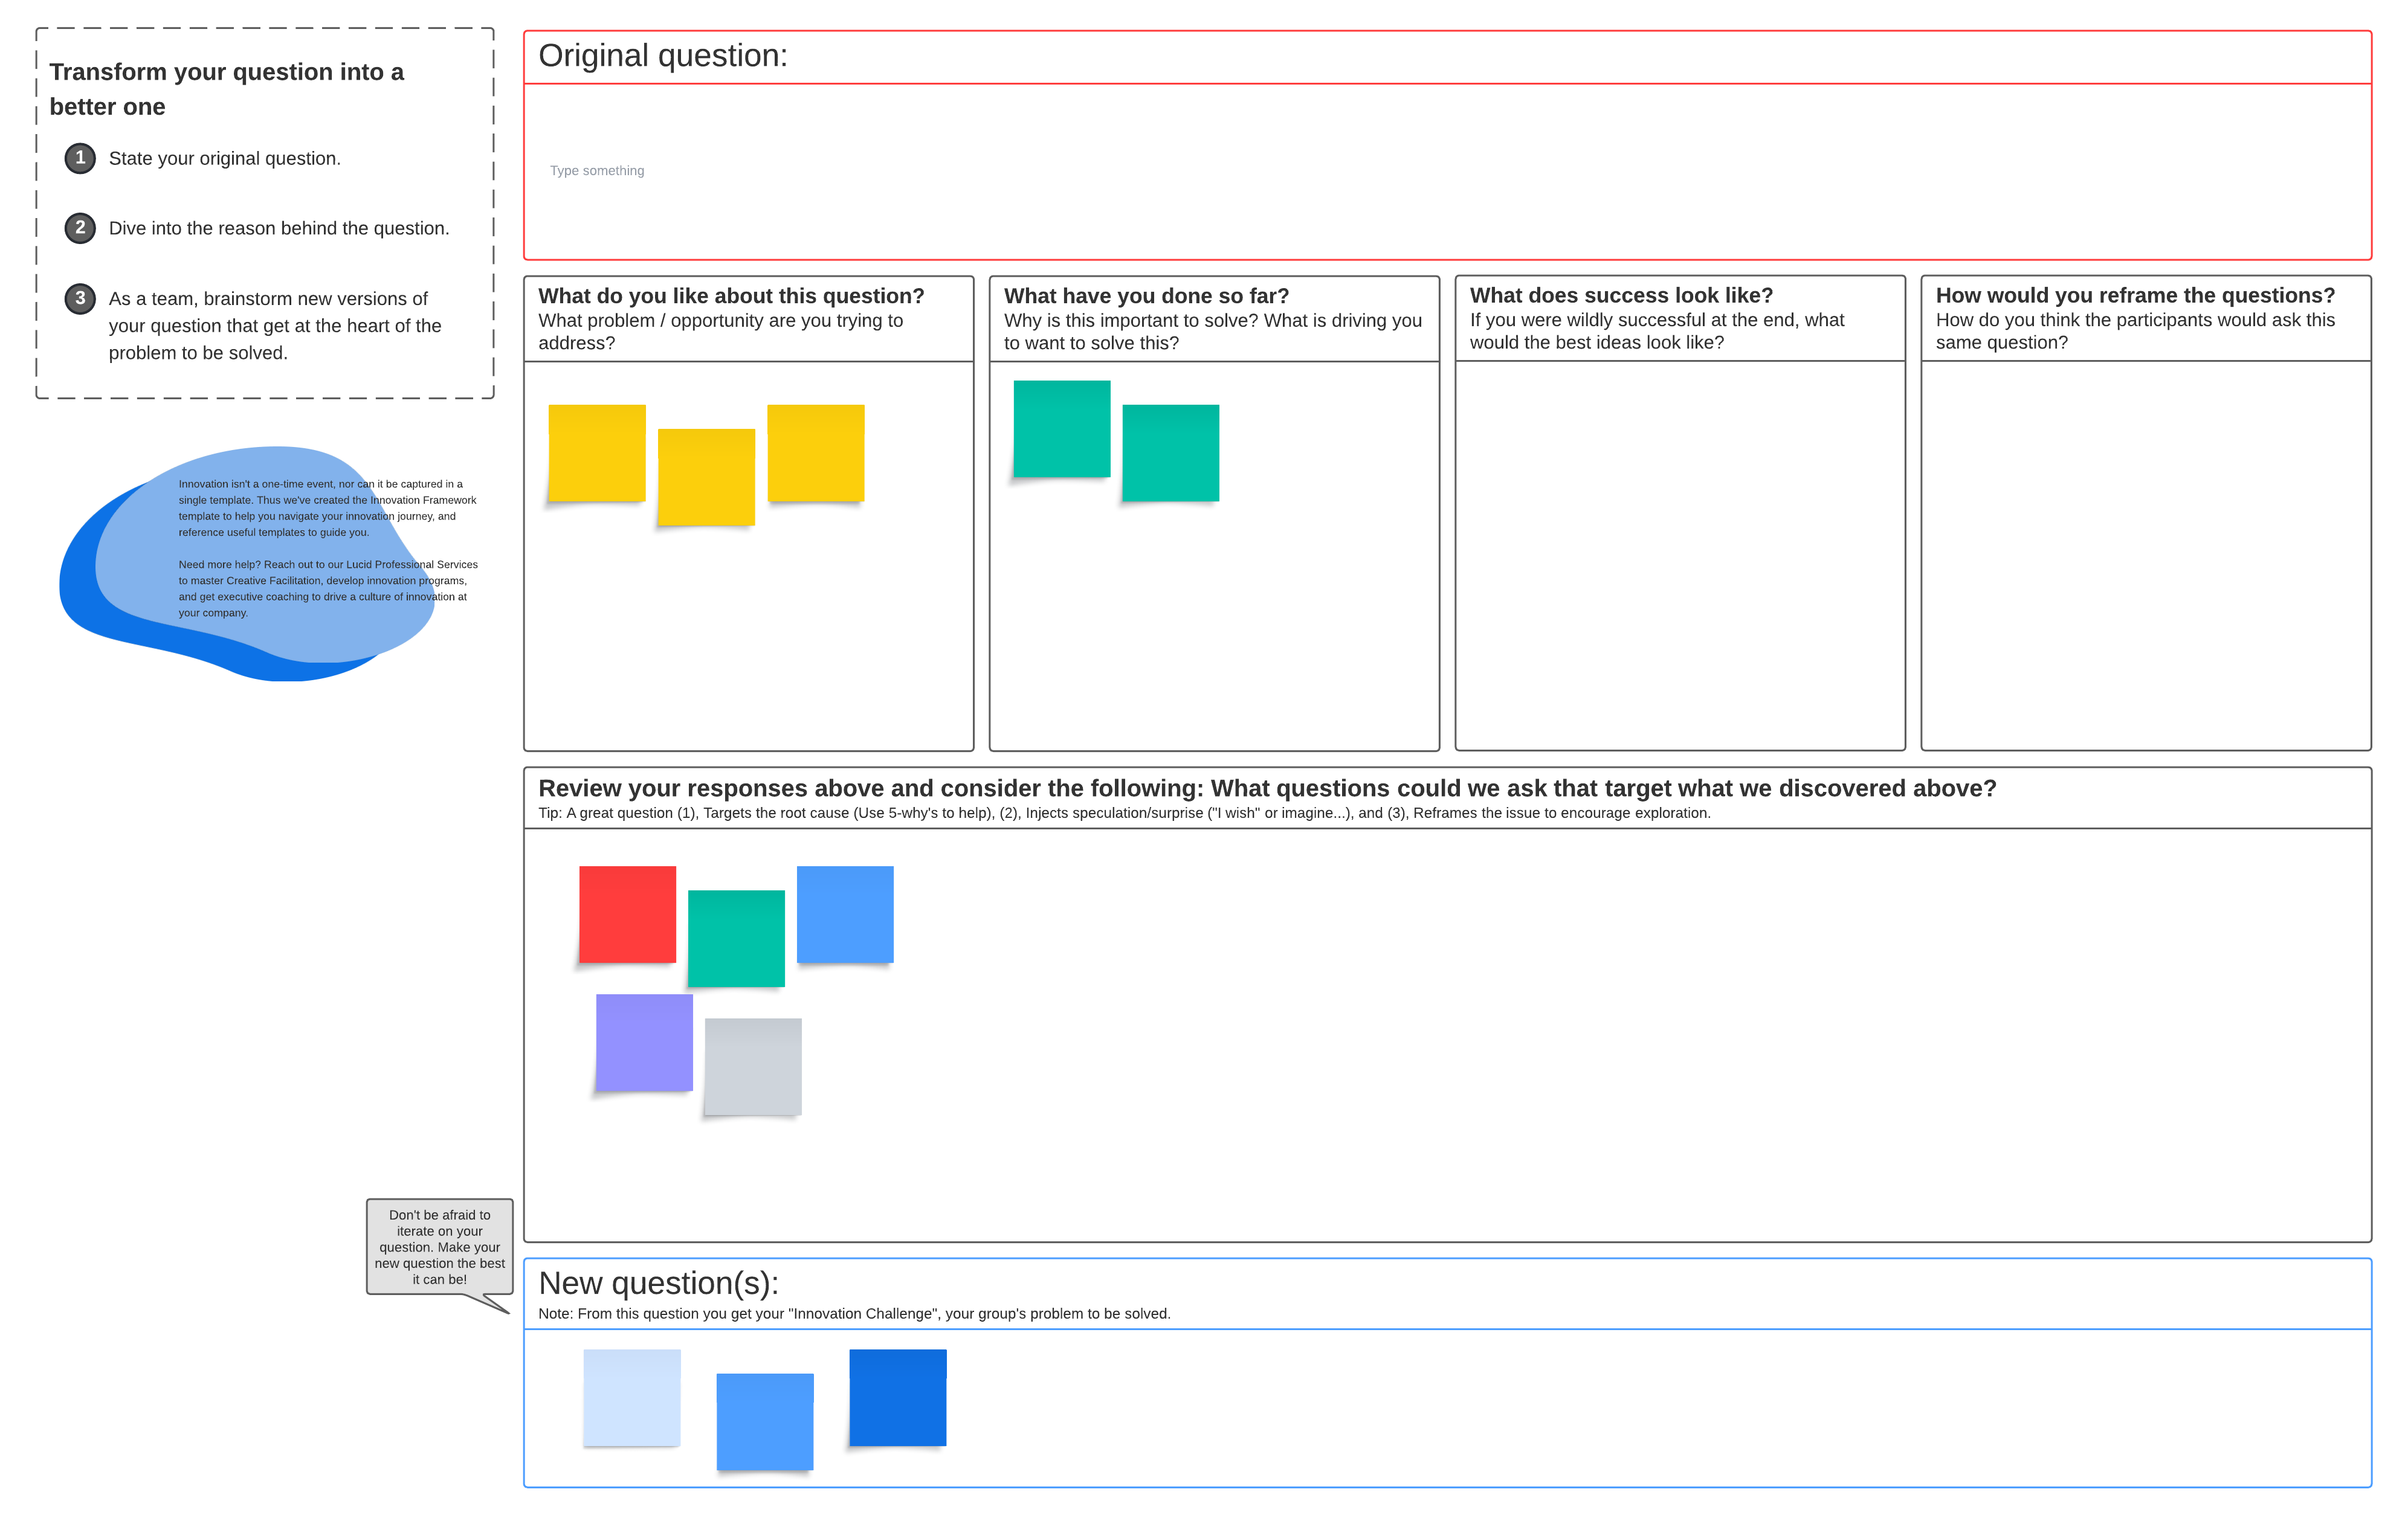
Task: Select the gray sticky note
Action: click(x=753, y=1063)
